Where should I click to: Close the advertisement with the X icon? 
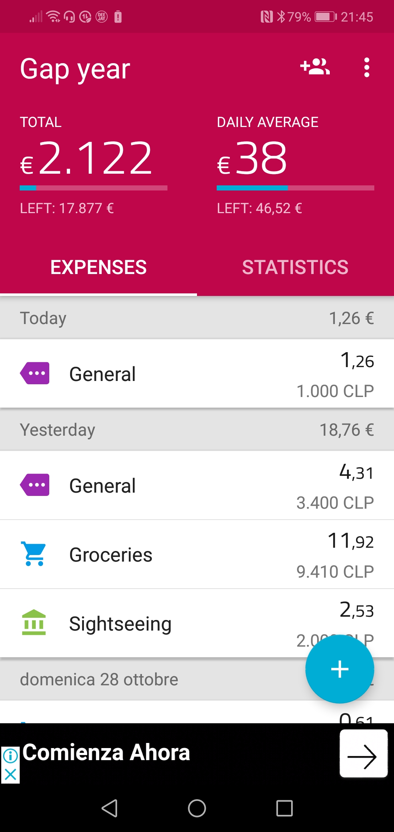(10, 774)
